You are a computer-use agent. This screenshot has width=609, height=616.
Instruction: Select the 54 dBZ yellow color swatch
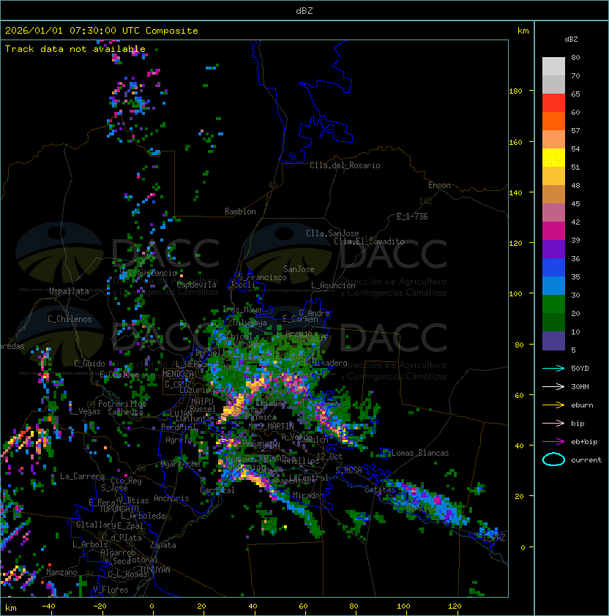[553, 158]
